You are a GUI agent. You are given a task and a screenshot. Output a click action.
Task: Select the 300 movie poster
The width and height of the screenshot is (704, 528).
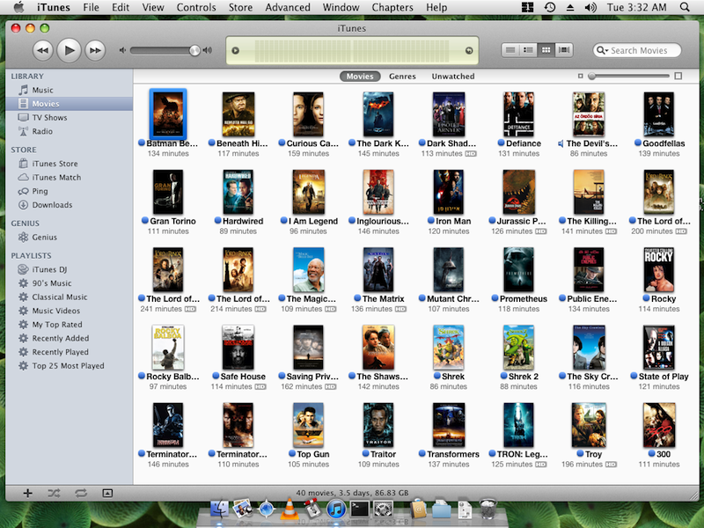pos(658,425)
